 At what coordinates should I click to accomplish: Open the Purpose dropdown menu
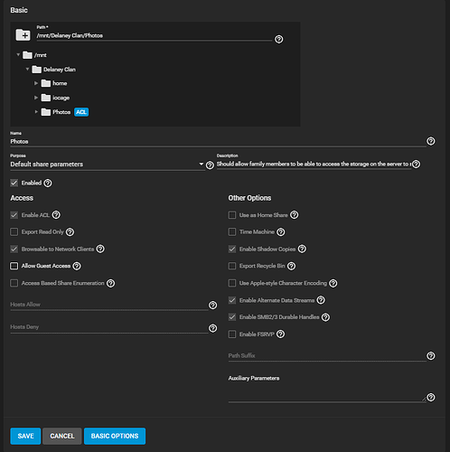coord(108,165)
